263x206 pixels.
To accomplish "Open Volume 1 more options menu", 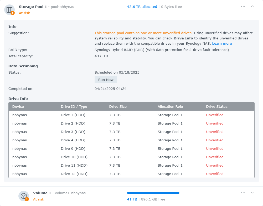I will pos(243,193).
